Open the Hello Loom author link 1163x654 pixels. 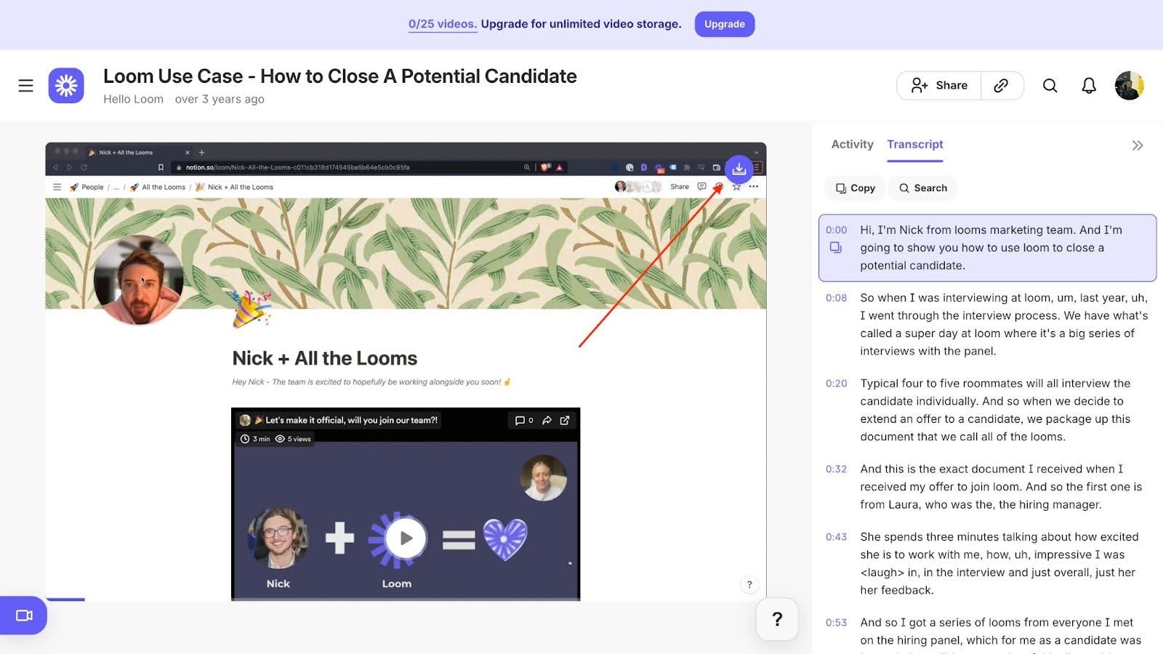pyautogui.click(x=133, y=99)
